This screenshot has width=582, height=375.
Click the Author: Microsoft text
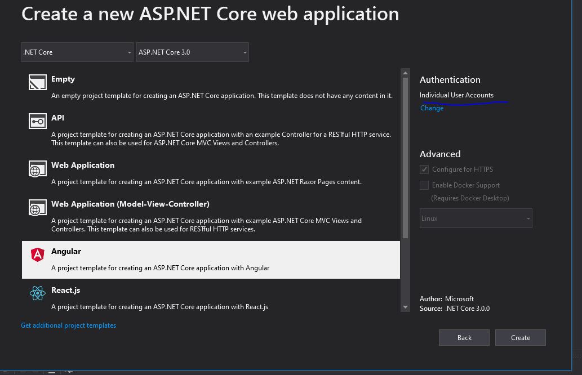(x=447, y=298)
